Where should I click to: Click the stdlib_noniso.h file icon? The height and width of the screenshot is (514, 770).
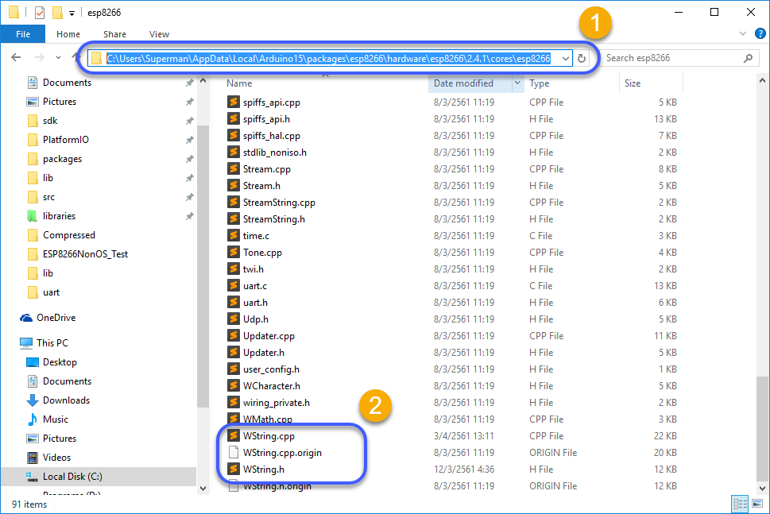click(234, 152)
